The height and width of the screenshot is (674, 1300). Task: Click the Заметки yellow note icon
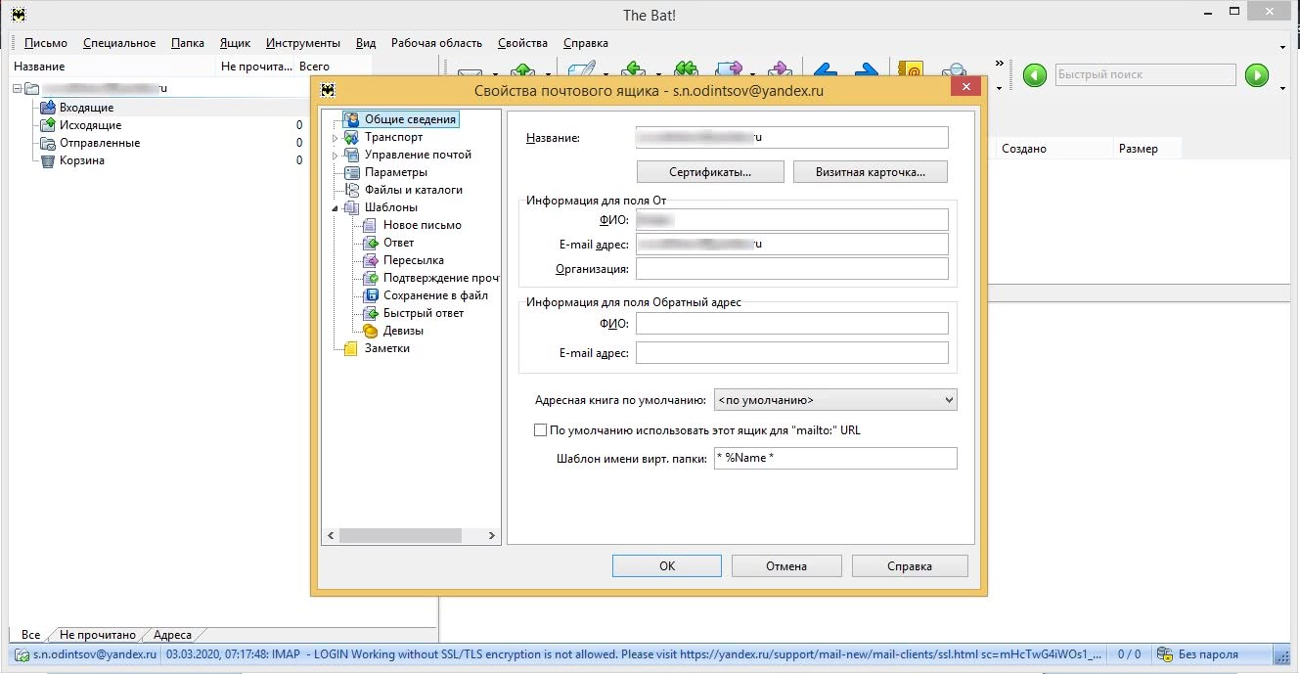(351, 348)
